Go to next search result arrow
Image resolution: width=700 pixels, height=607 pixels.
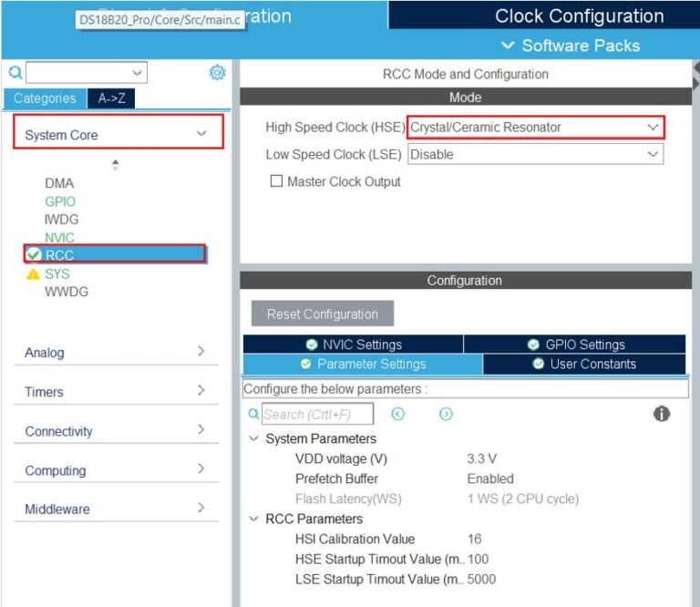point(446,414)
